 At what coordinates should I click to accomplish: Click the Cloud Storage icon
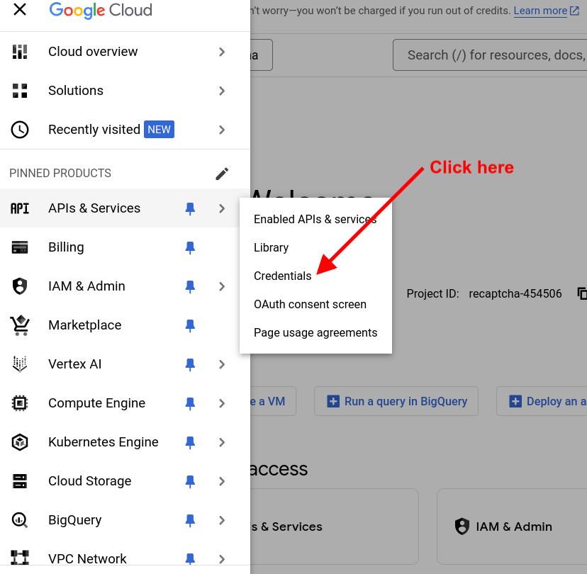click(20, 481)
